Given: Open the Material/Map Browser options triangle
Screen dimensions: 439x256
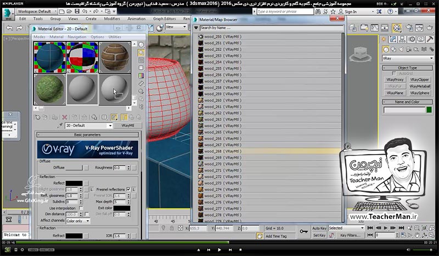Looking at the screenshot, I should tap(196, 28).
